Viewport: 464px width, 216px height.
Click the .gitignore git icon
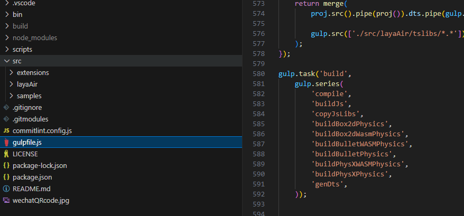pyautogui.click(x=6, y=108)
